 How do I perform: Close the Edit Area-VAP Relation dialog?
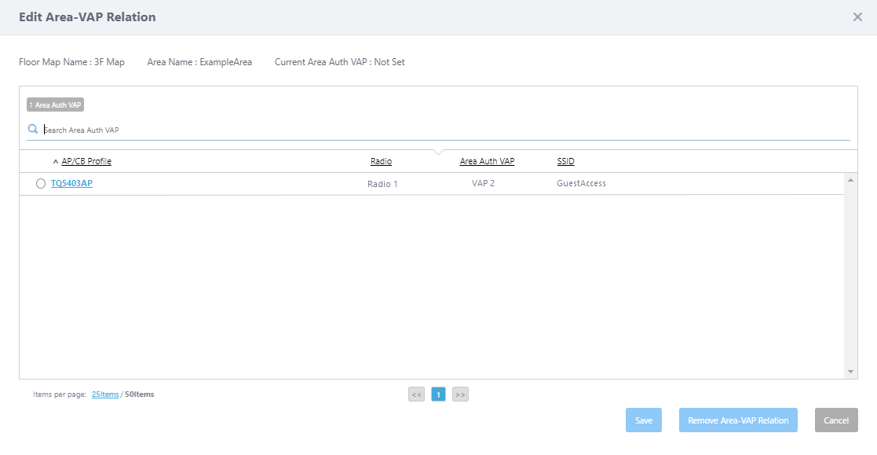click(x=857, y=17)
